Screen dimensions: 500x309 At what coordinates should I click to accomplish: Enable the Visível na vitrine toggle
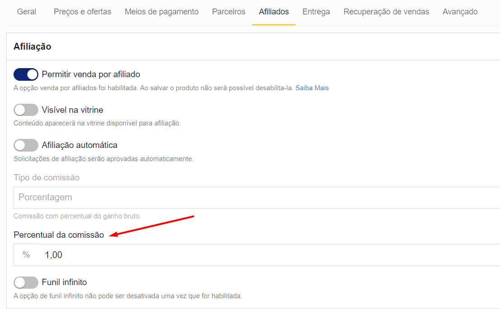click(x=26, y=110)
